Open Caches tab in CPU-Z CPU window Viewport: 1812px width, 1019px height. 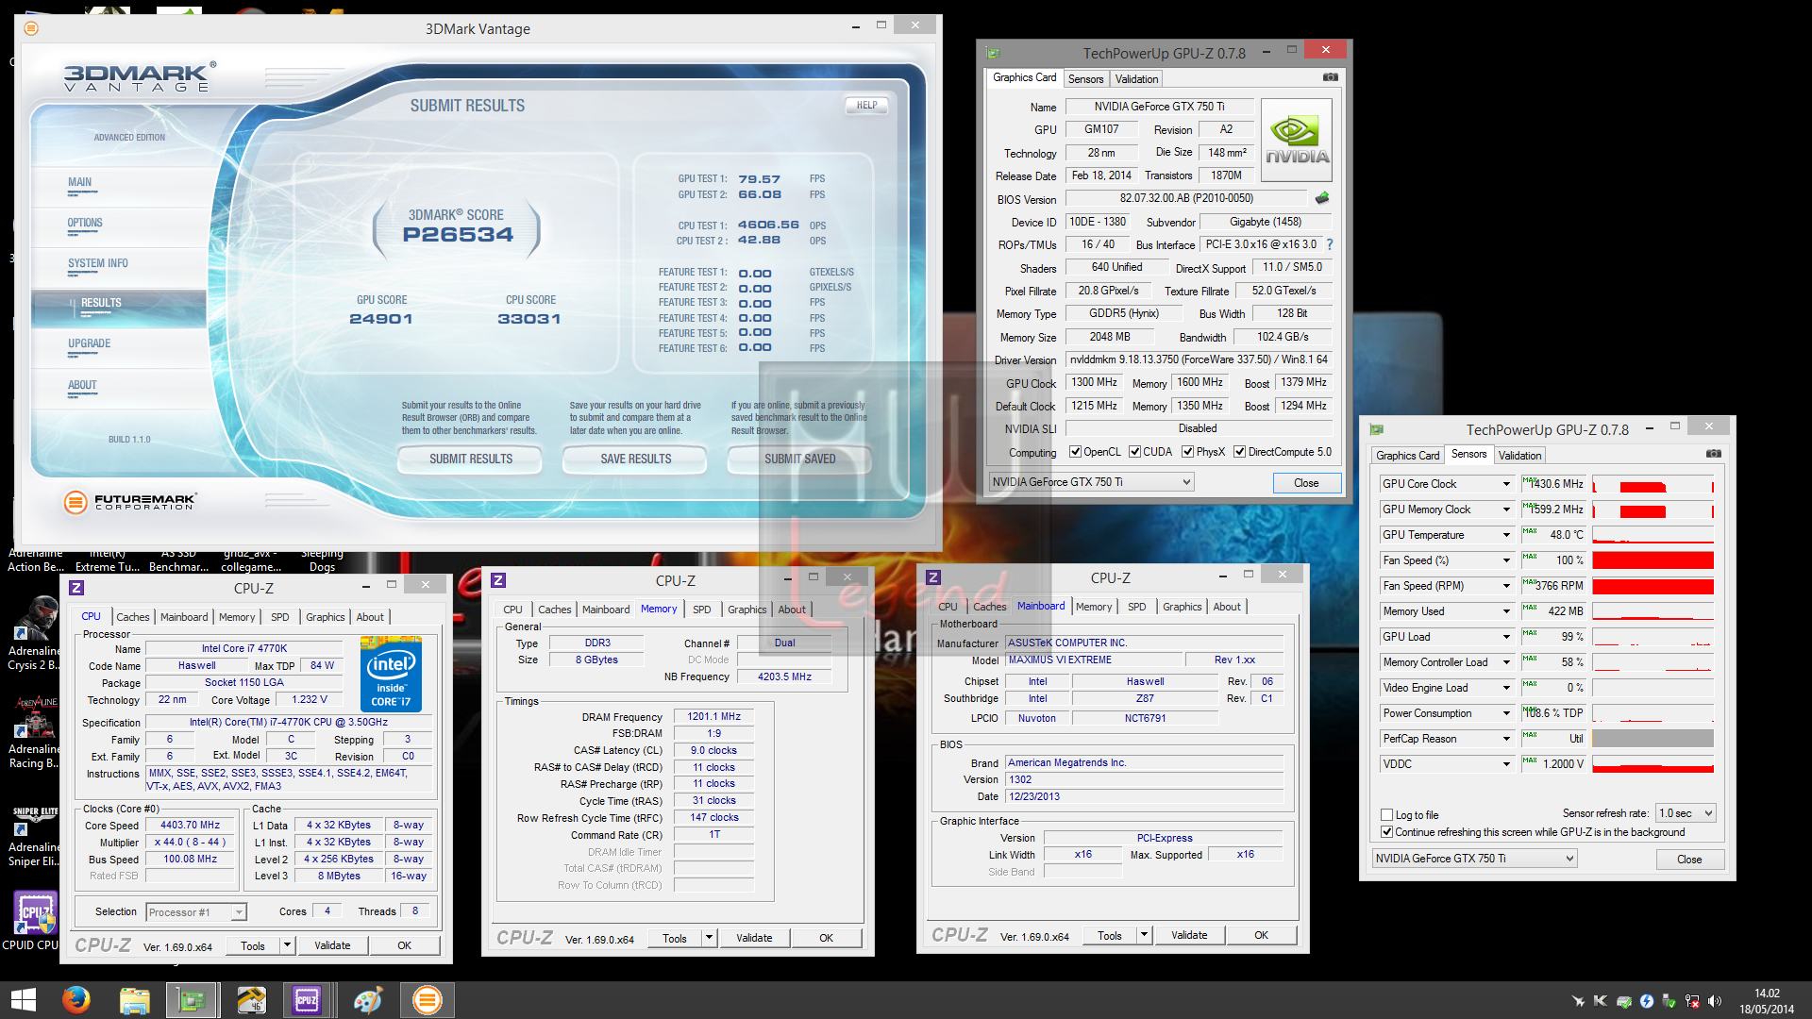pos(133,617)
